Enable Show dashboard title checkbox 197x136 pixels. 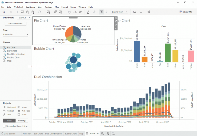4,126
